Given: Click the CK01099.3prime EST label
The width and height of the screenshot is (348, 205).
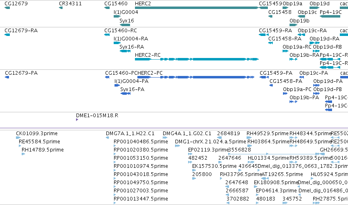Looking at the screenshot, I should 37,134.
